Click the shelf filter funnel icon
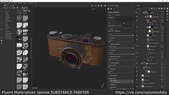The image size is (169, 95). click(17, 8)
